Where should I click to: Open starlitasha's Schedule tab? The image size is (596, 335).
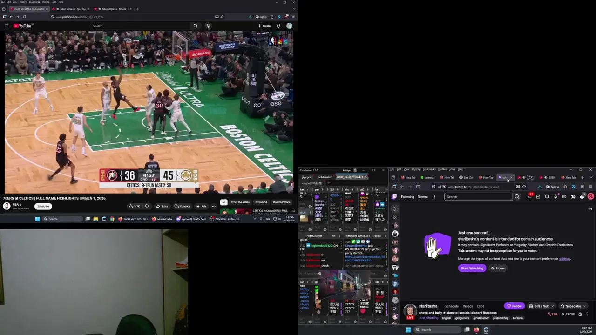452,306
